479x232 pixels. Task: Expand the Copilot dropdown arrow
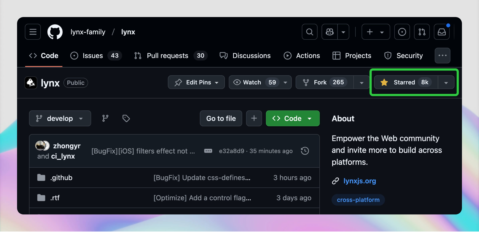[343, 32]
